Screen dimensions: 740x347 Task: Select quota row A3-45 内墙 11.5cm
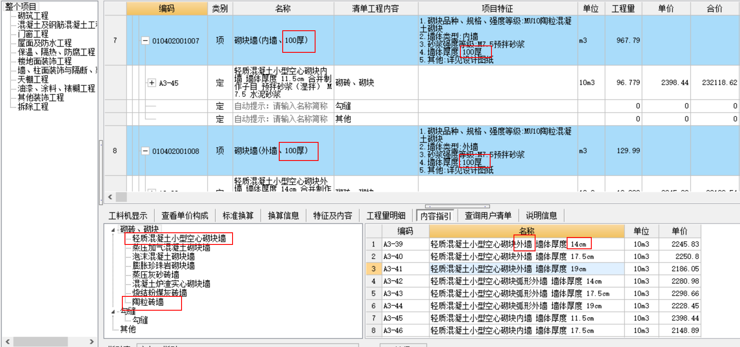(533, 318)
